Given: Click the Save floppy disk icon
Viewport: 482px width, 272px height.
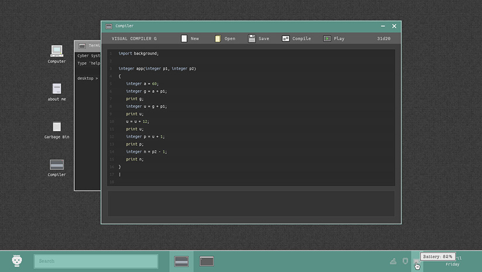Looking at the screenshot, I should pyautogui.click(x=252, y=39).
